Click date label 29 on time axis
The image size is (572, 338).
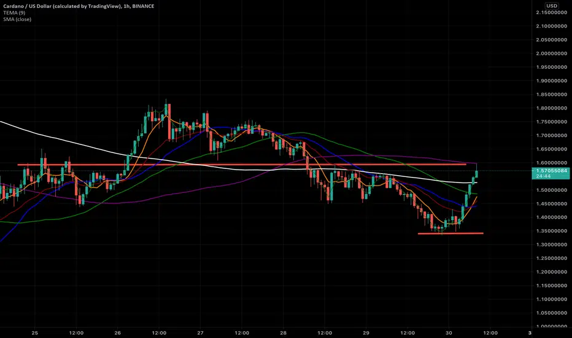(x=366, y=333)
